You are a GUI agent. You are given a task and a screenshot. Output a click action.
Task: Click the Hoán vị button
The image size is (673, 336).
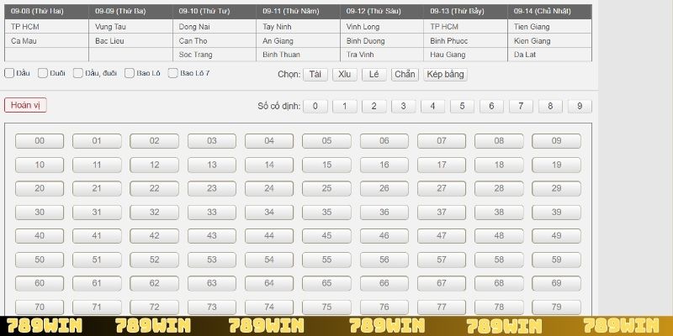coord(25,105)
